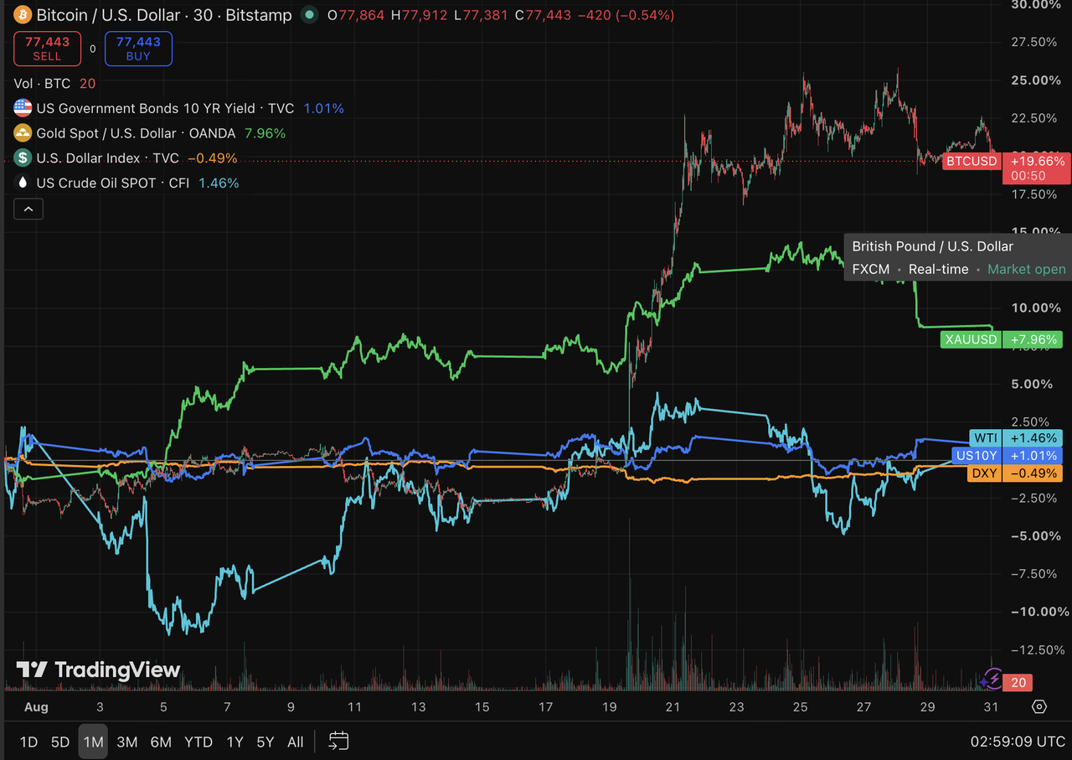Click the 31 date label on time axis
The image size is (1072, 760).
991,706
